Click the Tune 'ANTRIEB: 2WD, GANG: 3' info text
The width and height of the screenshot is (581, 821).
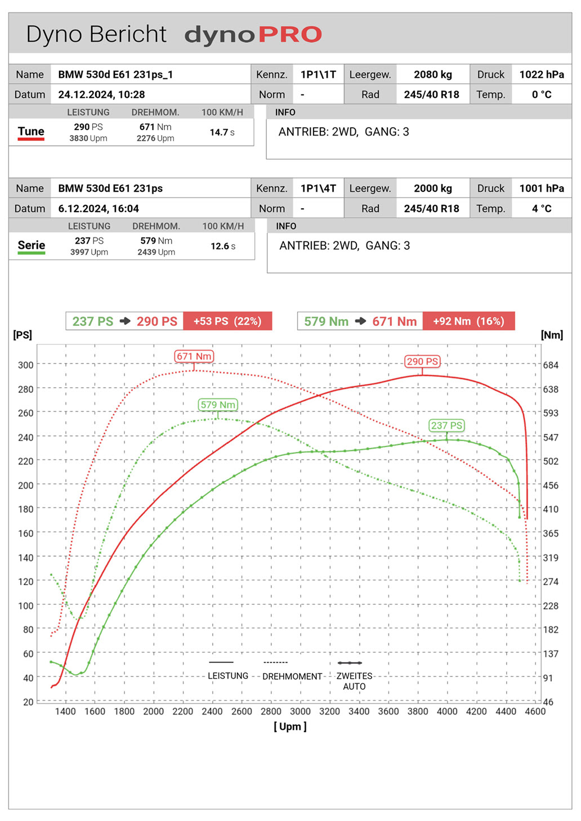coord(344,132)
